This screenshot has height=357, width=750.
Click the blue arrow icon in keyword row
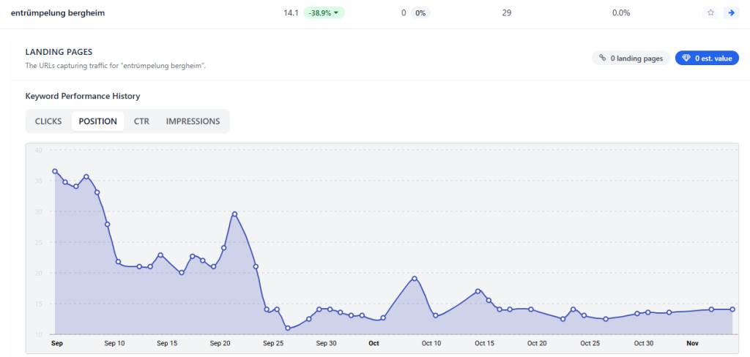(730, 13)
